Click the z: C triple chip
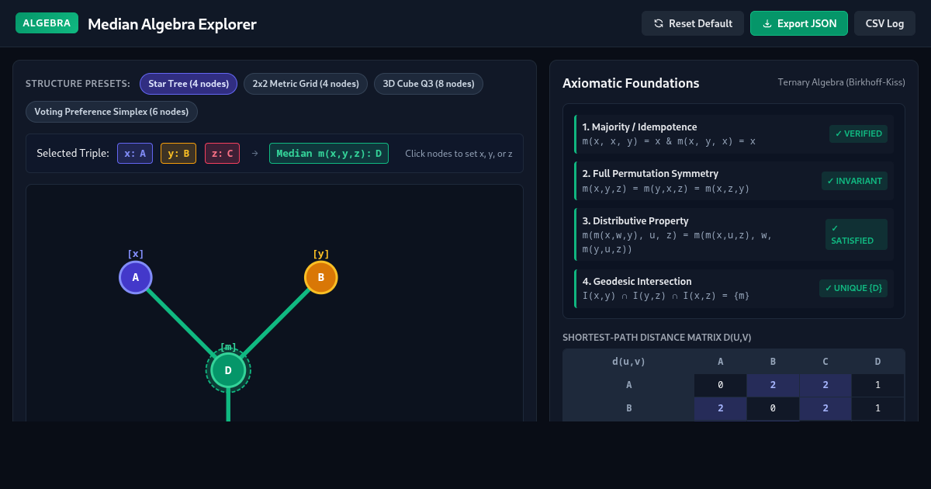The height and width of the screenshot is (489, 931). (222, 154)
